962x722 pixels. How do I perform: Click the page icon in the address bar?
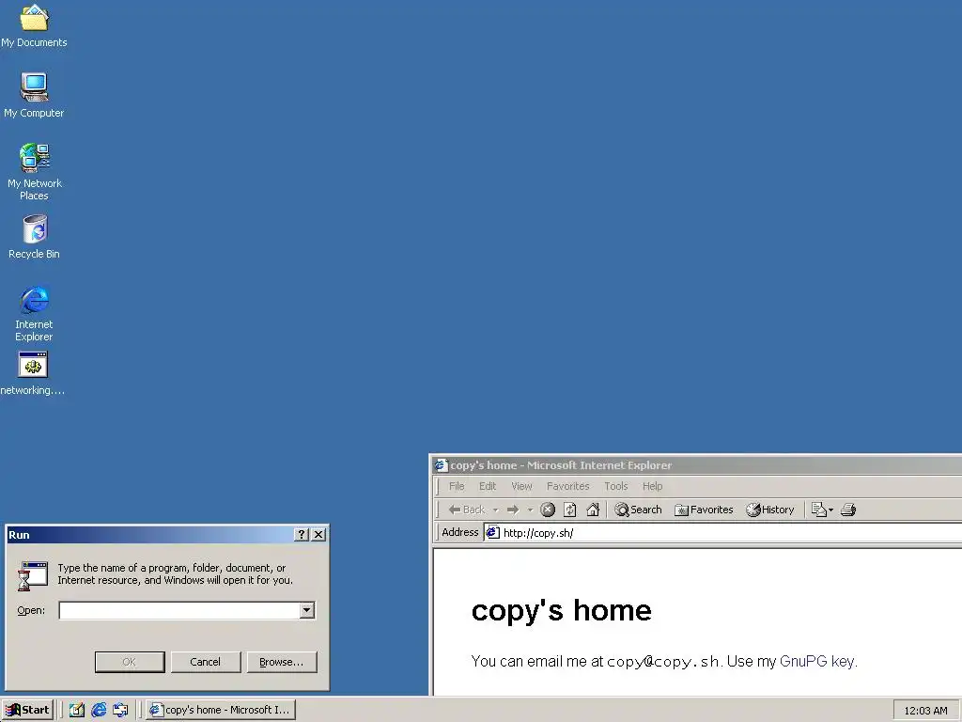492,532
